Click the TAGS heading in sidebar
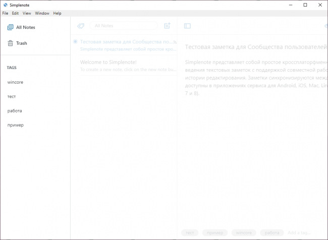 [12, 68]
